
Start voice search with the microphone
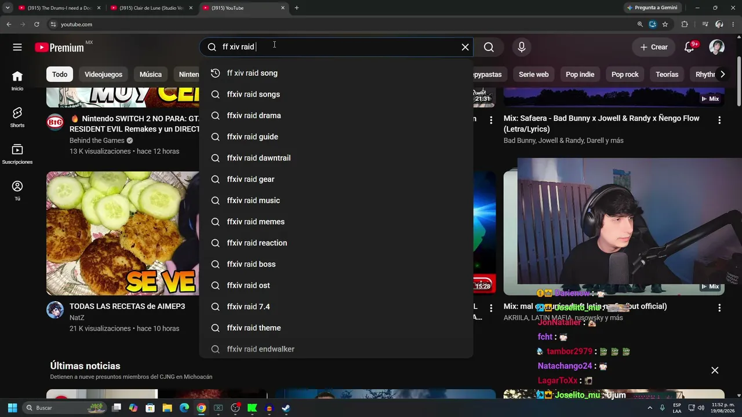pos(522,47)
